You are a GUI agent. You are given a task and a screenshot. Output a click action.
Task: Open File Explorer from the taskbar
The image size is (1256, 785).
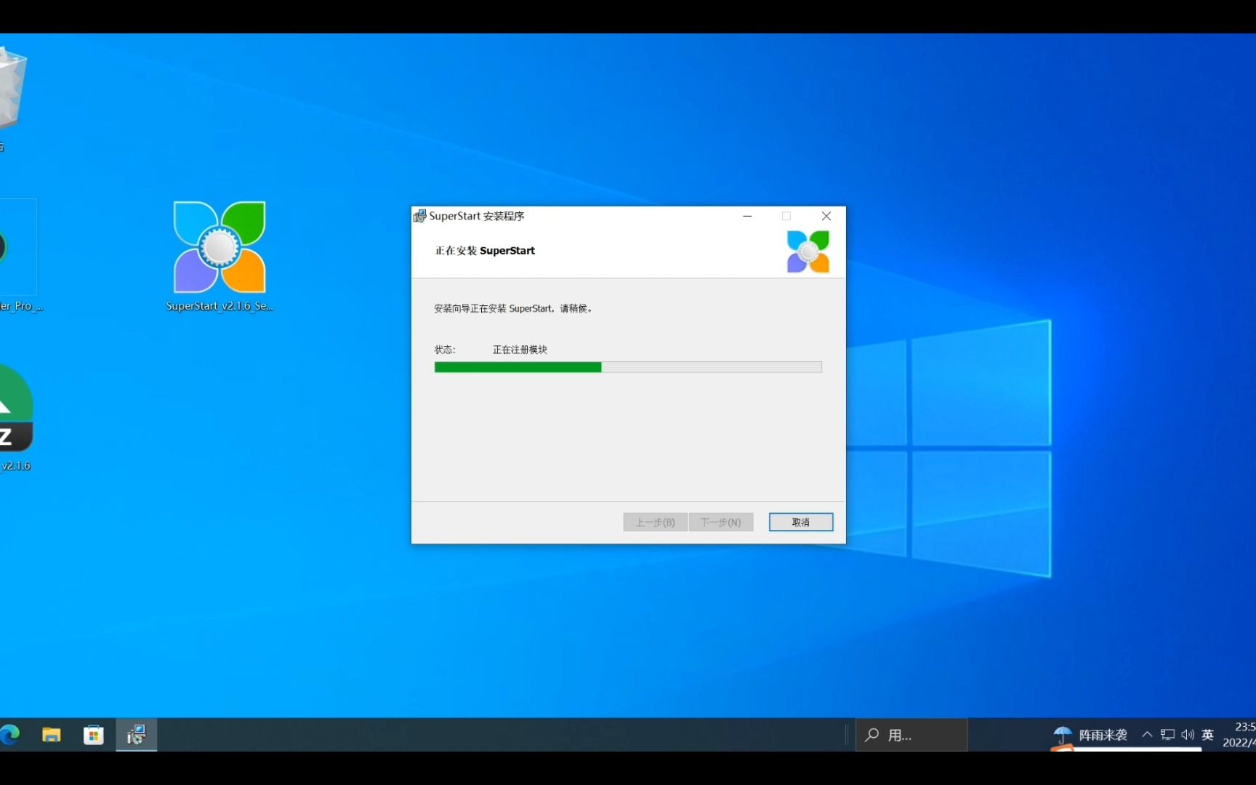(x=51, y=735)
